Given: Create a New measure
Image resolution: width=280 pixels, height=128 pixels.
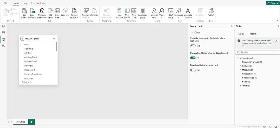Looking at the screenshot, I should [119, 13].
